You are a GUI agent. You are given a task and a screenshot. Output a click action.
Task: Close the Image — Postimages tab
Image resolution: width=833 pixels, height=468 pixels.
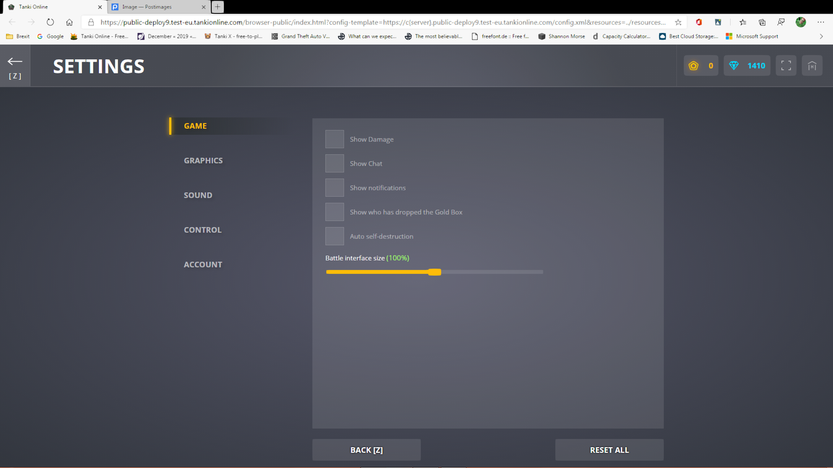coord(203,6)
